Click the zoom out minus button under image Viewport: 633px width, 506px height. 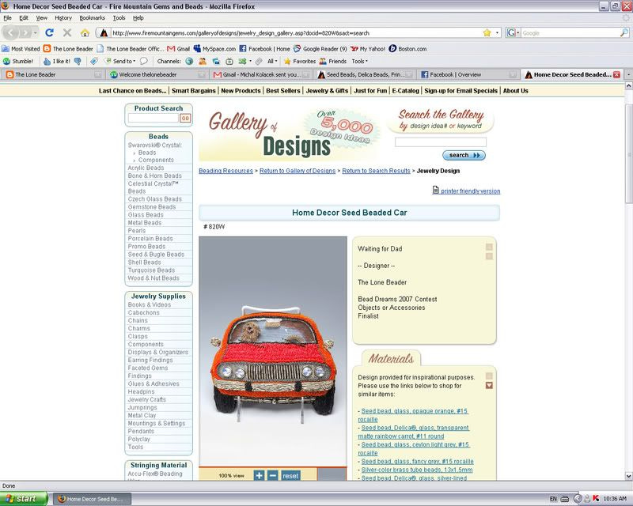tap(273, 475)
